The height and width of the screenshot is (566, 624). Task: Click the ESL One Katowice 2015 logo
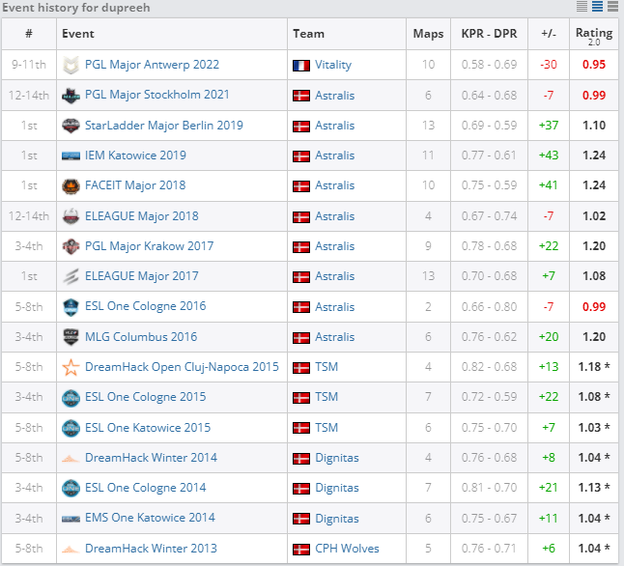71,428
